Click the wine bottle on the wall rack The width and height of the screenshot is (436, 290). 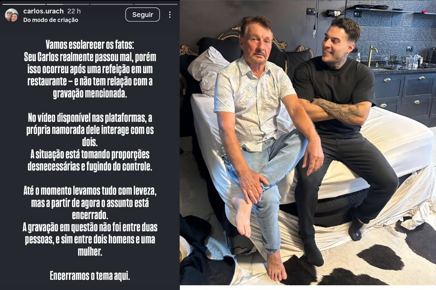(335, 13)
